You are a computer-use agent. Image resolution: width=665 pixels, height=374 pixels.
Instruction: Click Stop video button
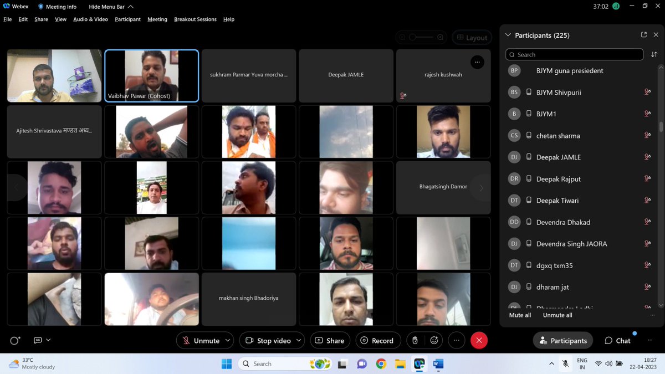pos(268,341)
